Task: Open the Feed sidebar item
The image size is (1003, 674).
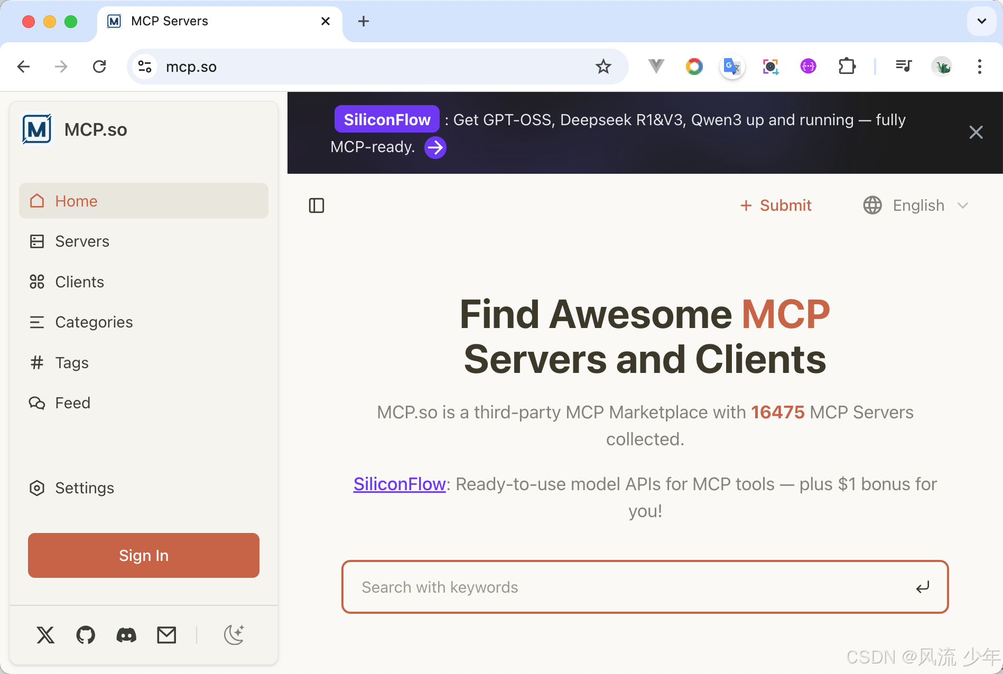Action: tap(144, 403)
